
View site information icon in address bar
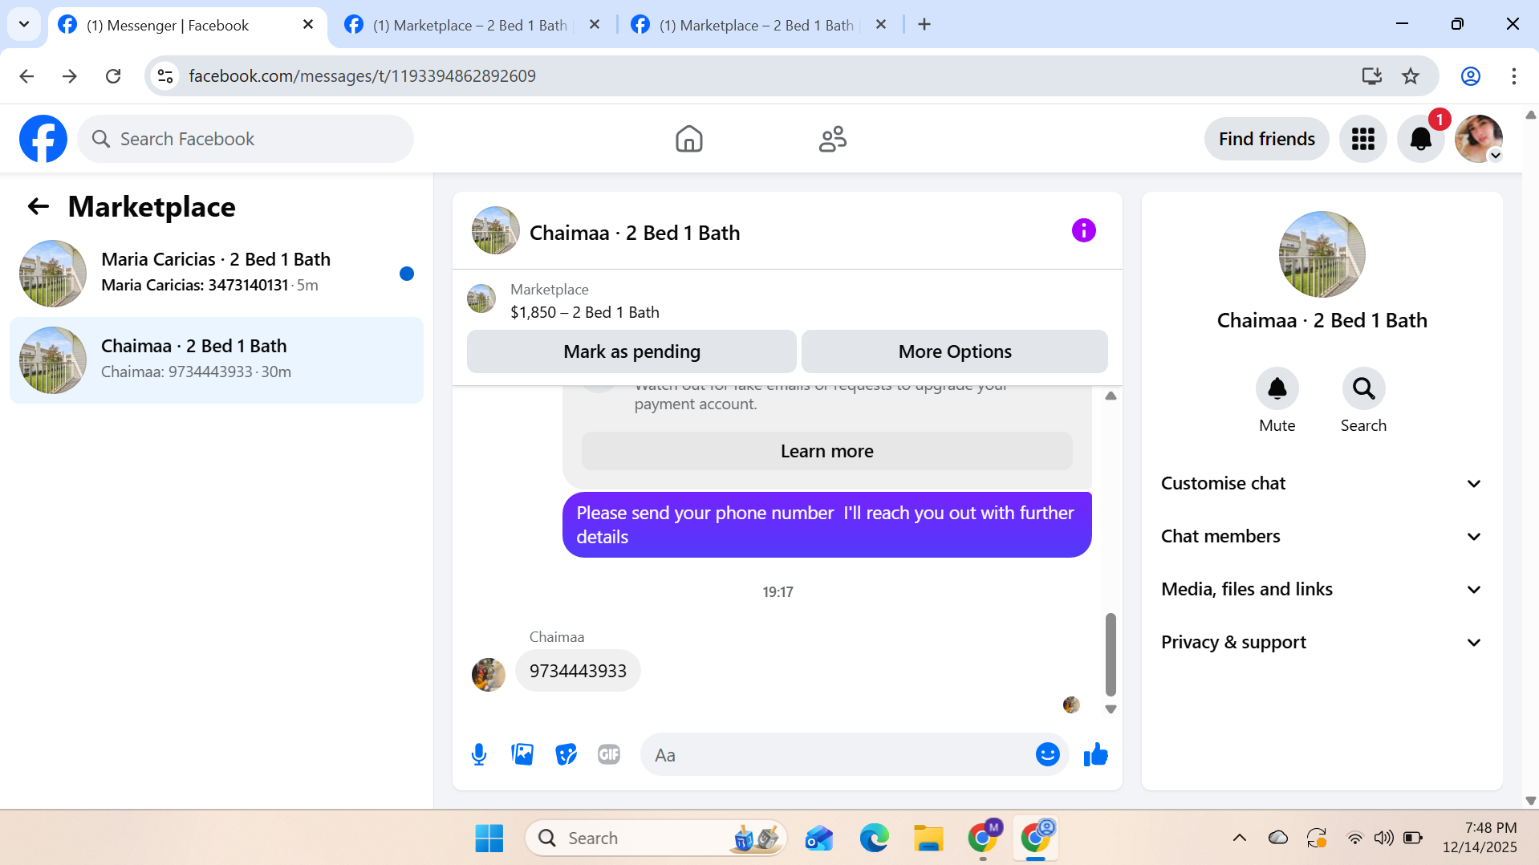[x=165, y=76]
